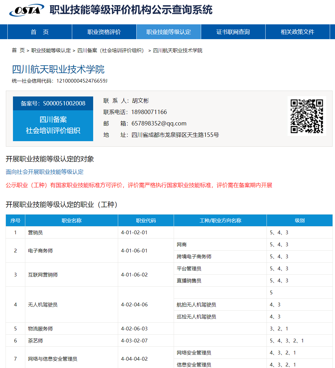The height and width of the screenshot is (368, 335).
Task: Click the QR code image
Action: (x=307, y=116)
